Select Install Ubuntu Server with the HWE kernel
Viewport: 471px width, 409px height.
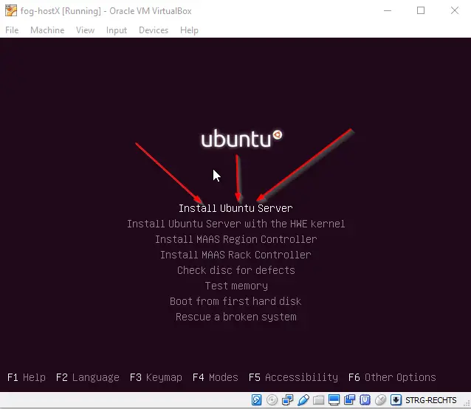pos(235,224)
